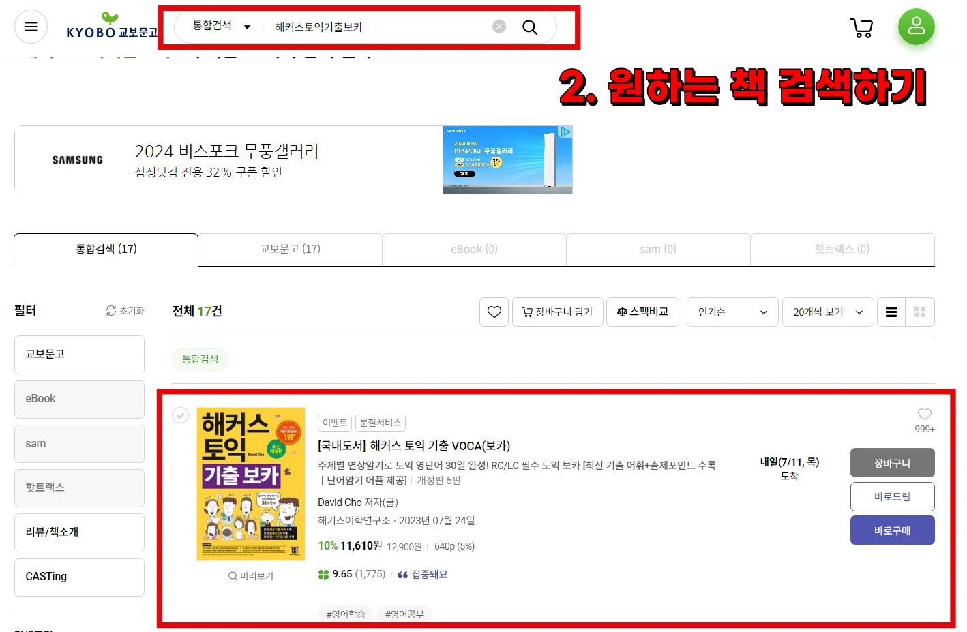Click the author David Cho link
The image size is (967, 632).
(x=340, y=502)
